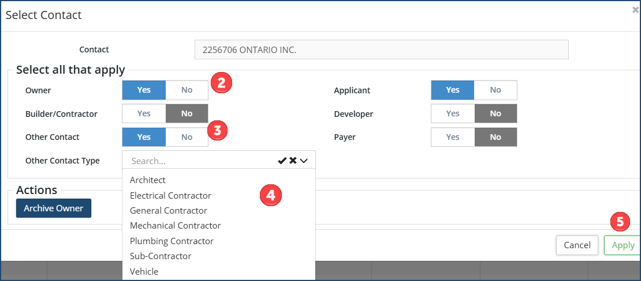
Task: Choose Architect from the contact type list
Action: [148, 180]
